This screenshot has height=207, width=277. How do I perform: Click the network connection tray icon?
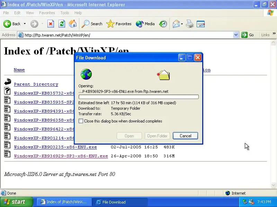coord(251,202)
